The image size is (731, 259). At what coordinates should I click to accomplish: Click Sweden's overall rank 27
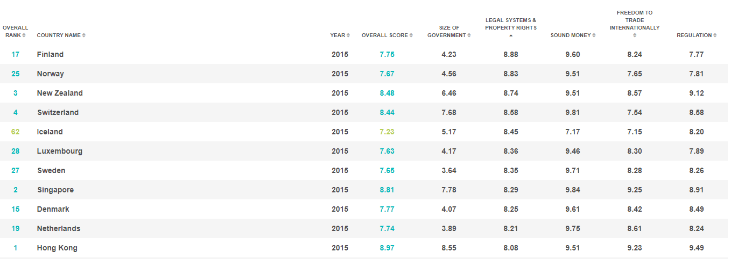[15, 170]
